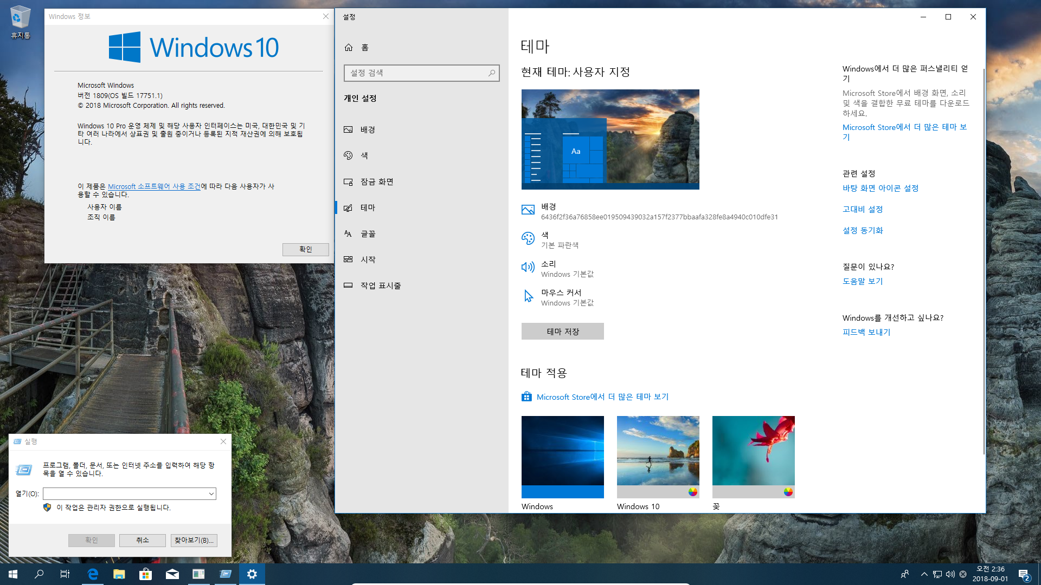Launch Microsoft Edge from the taskbar

tap(93, 574)
